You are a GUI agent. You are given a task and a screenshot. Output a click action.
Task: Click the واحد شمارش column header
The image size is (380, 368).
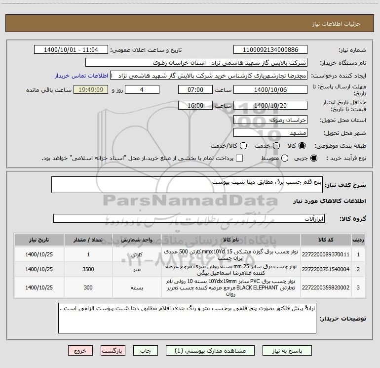click(x=137, y=240)
